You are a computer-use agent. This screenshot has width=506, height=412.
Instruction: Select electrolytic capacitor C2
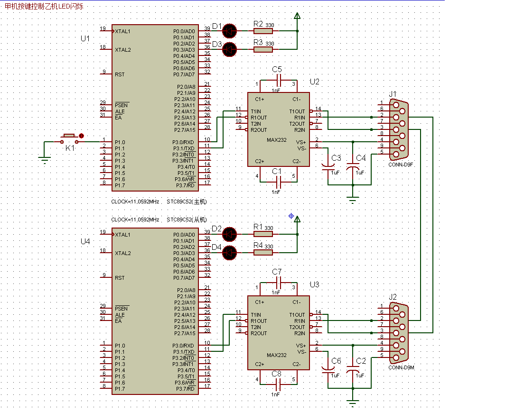353,369
